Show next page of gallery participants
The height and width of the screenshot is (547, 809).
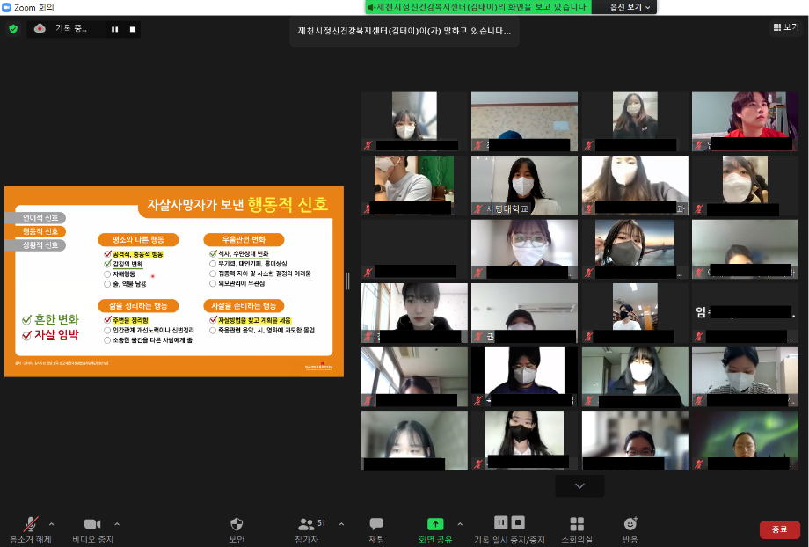[x=579, y=485]
